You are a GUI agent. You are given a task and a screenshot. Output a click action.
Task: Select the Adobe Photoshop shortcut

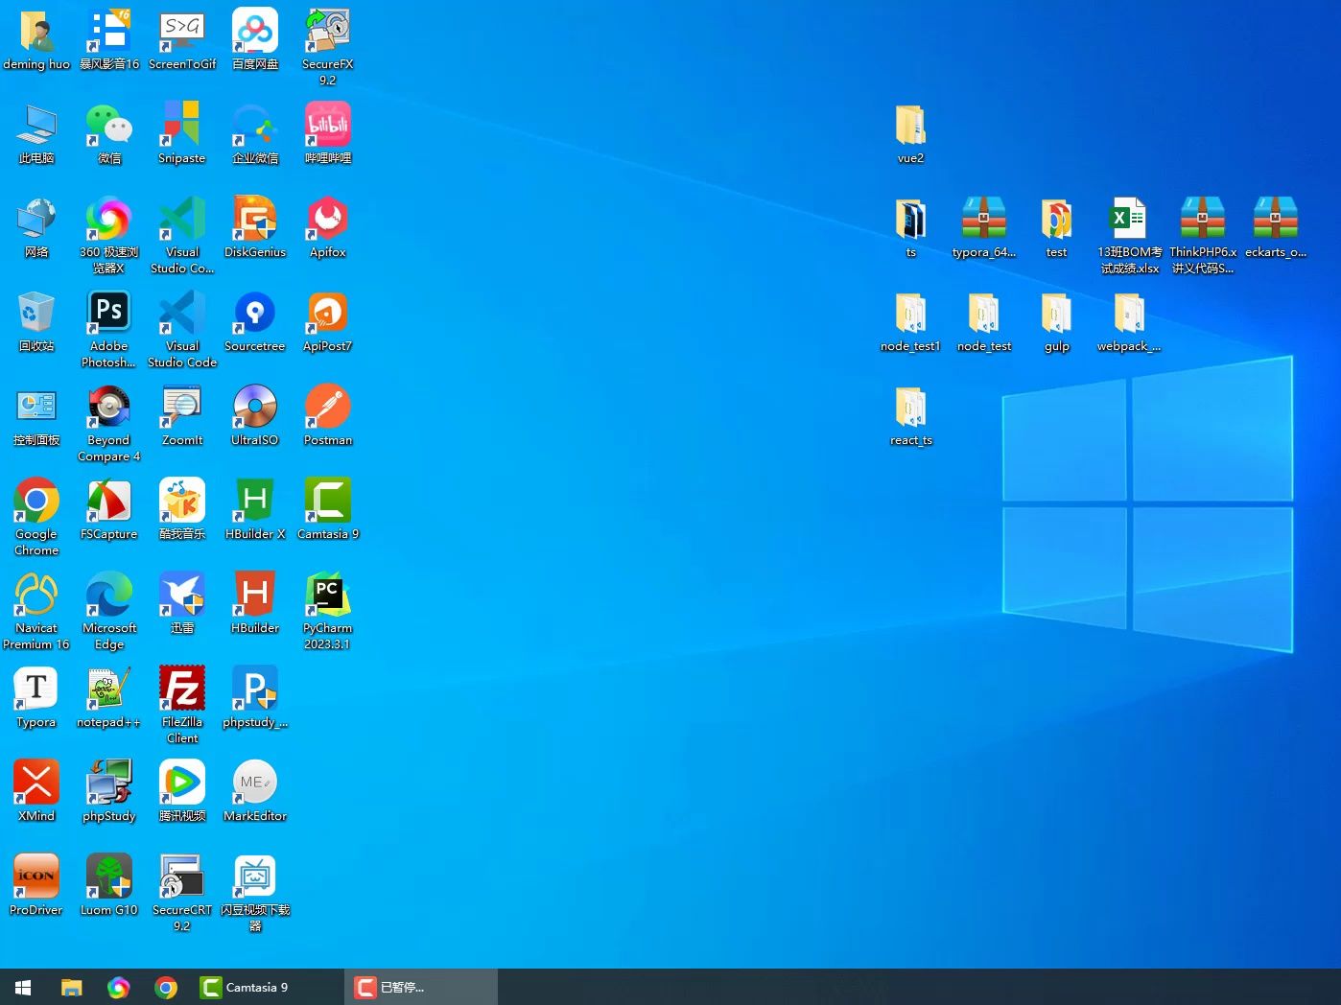point(109,330)
